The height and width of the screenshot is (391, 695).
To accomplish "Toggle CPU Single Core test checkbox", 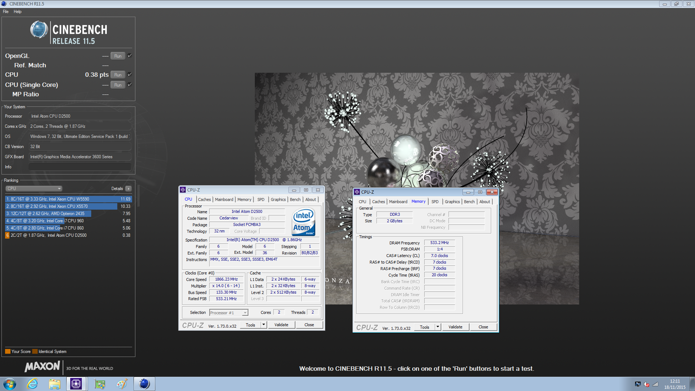I will coord(130,84).
